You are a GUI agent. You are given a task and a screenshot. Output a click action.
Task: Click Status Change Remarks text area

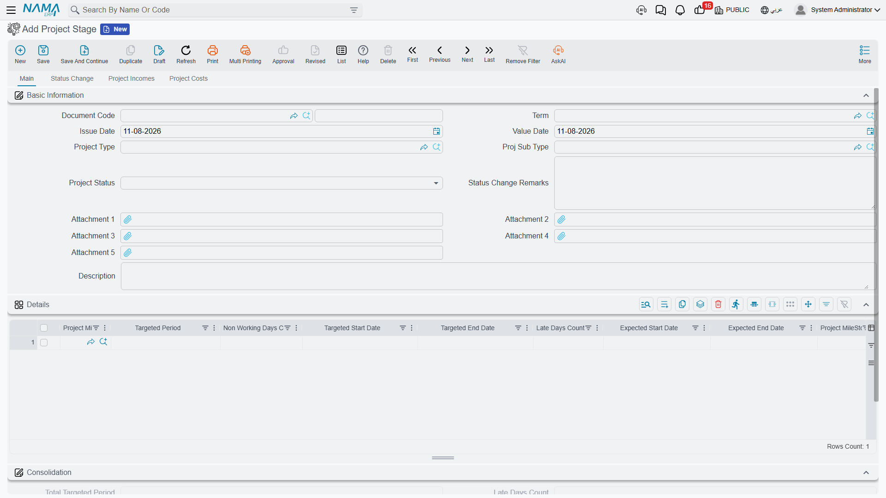pos(715,183)
